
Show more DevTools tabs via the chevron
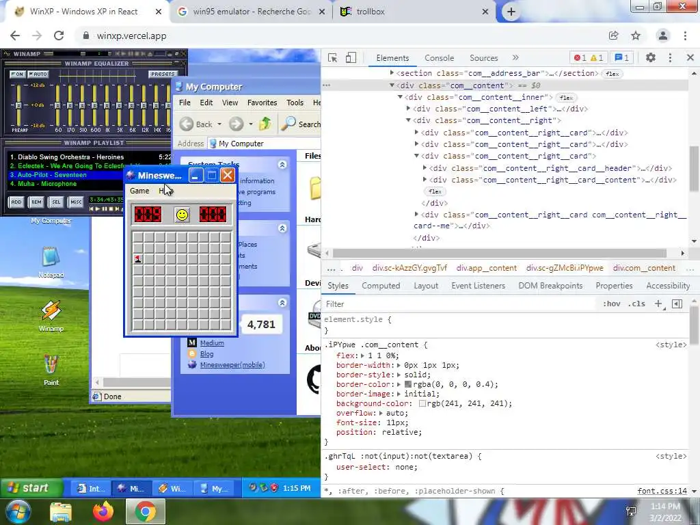515,57
